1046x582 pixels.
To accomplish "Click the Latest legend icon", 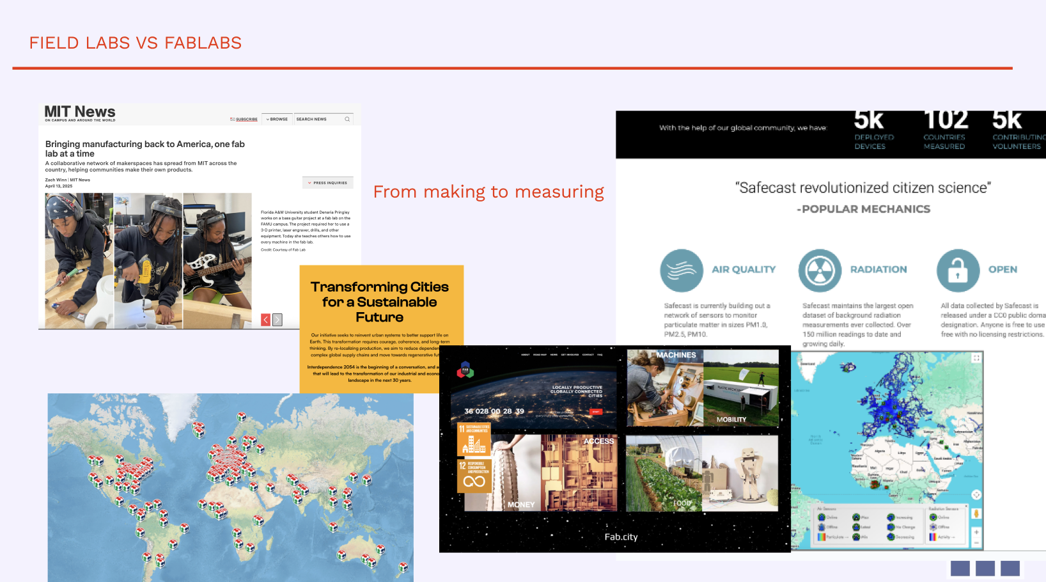I will [856, 527].
